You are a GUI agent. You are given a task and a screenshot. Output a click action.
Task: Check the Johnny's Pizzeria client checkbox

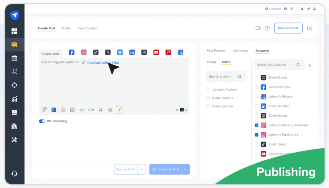207,89
